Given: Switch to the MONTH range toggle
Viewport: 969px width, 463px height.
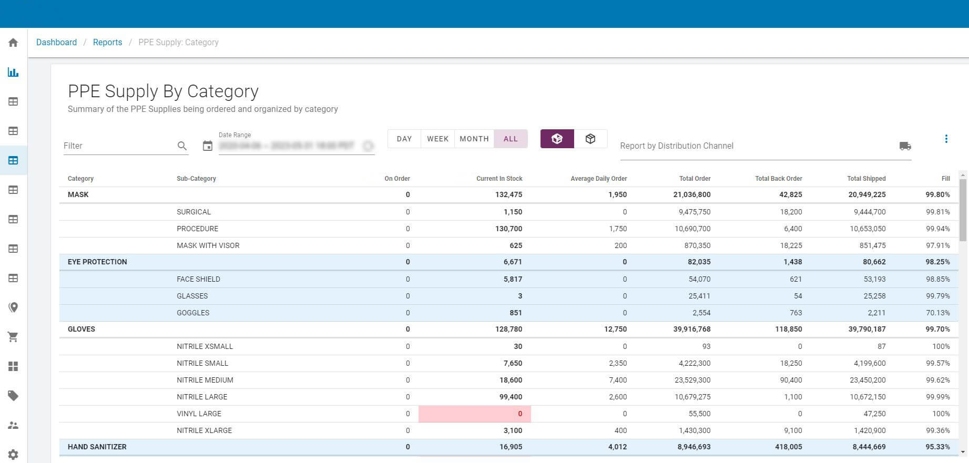Looking at the screenshot, I should (474, 139).
